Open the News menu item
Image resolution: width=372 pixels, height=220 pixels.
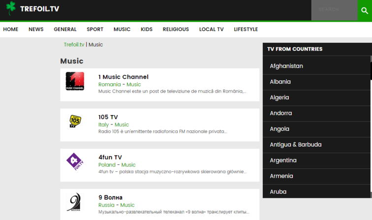36,30
